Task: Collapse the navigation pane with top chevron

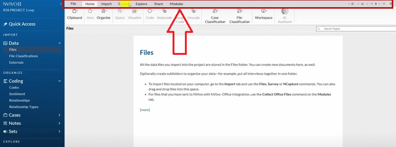Action: click(61, 4)
